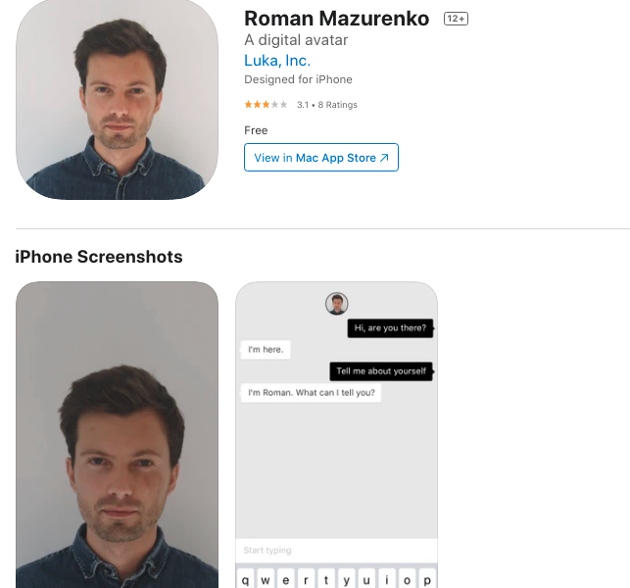Screen dimensions: 630x588
Task: Click the small round avatar in the chat screenshot
Action: pos(337,304)
